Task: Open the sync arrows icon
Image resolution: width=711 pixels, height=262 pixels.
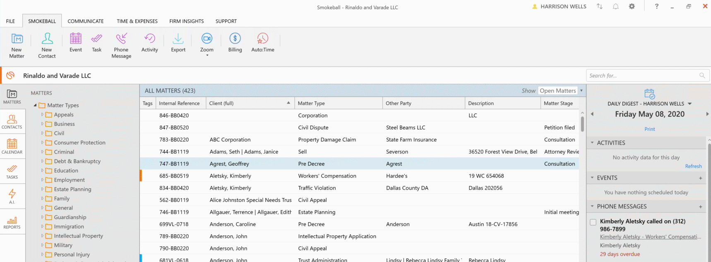Action: coord(599,6)
